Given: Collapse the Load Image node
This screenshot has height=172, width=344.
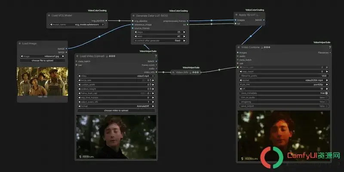Looking at the screenshot, I should click(20, 44).
